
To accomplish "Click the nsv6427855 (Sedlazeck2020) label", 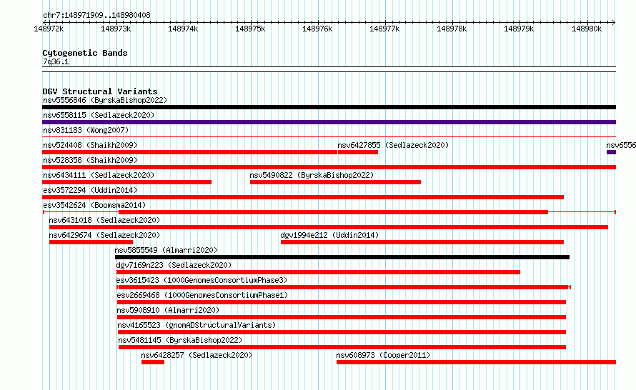I will 393,145.
